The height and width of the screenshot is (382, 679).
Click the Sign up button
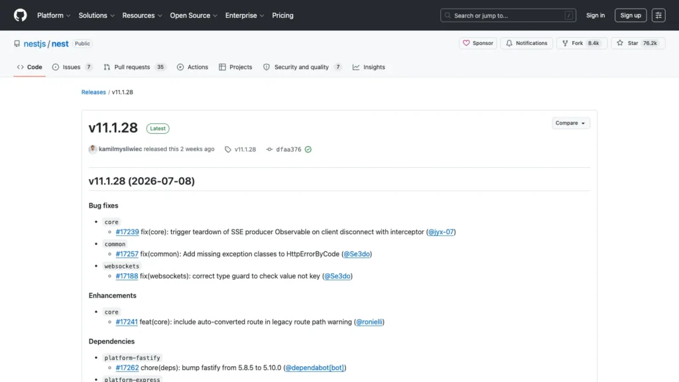631,15
